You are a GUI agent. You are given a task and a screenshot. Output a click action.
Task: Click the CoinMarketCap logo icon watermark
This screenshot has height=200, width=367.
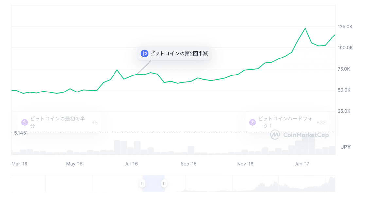(x=275, y=135)
